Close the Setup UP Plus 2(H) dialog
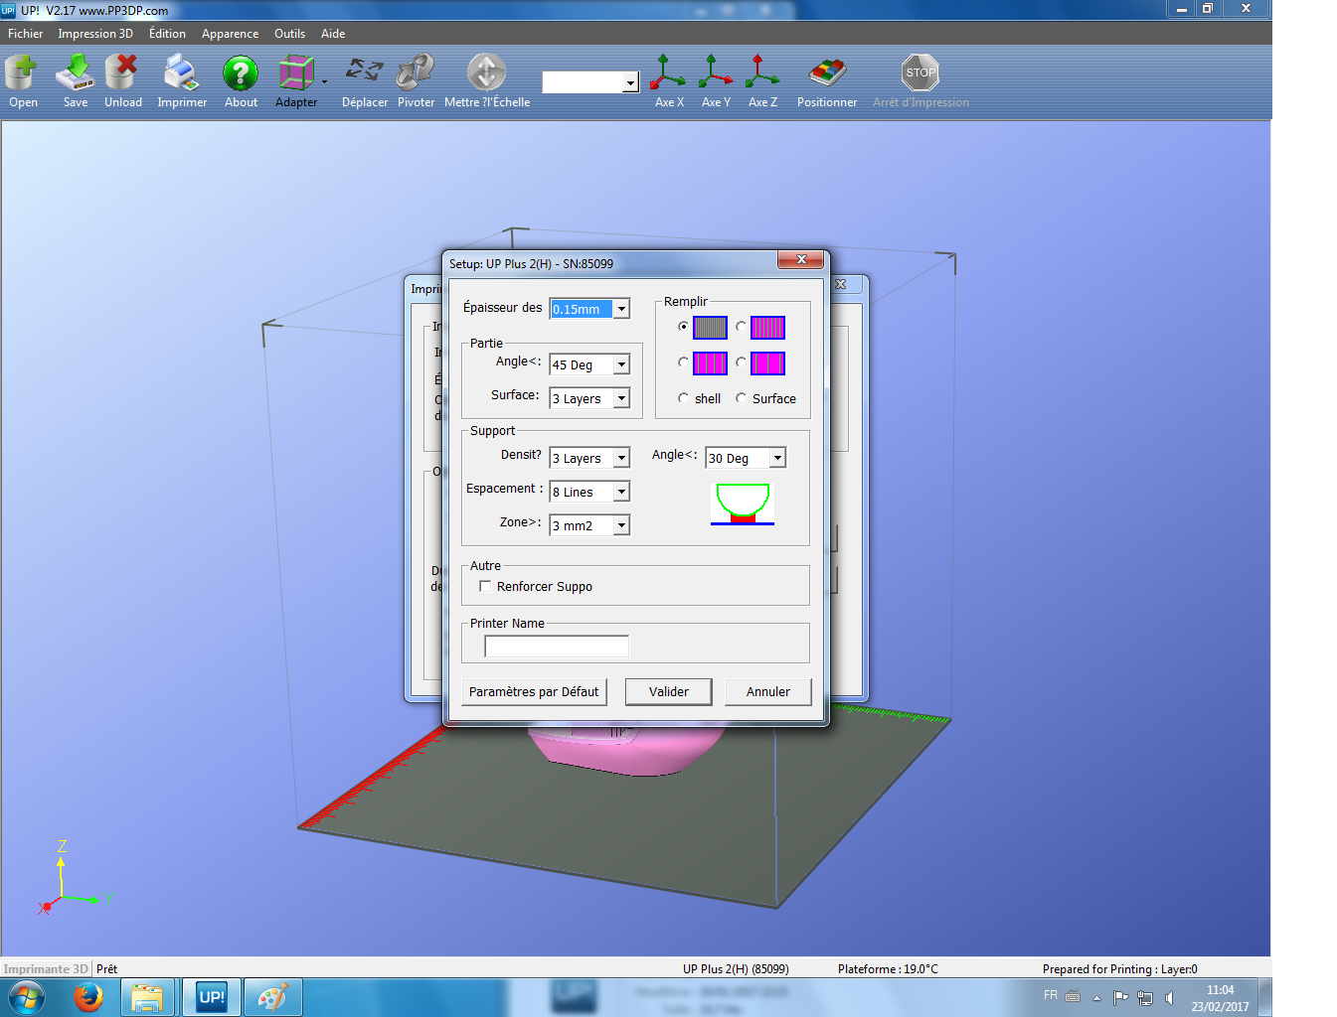 (801, 259)
